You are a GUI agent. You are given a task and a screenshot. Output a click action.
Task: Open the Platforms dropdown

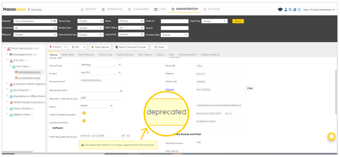point(35,35)
